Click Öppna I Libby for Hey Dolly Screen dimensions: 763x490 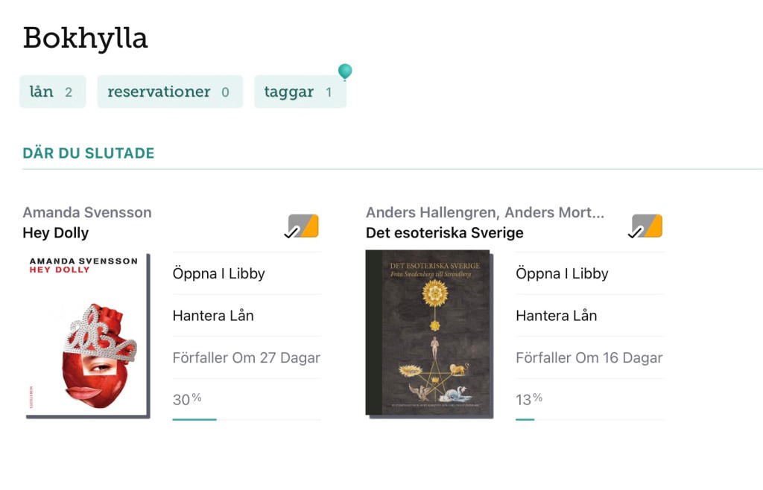point(219,273)
